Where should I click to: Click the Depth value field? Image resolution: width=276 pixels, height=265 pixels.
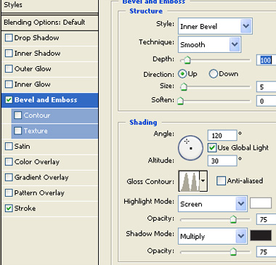tap(267, 60)
